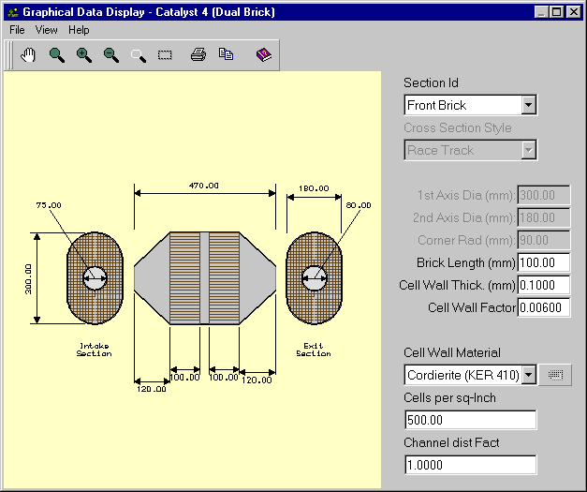Click the 300.00 height dimension label
The width and height of the screenshot is (587, 492).
[28, 279]
